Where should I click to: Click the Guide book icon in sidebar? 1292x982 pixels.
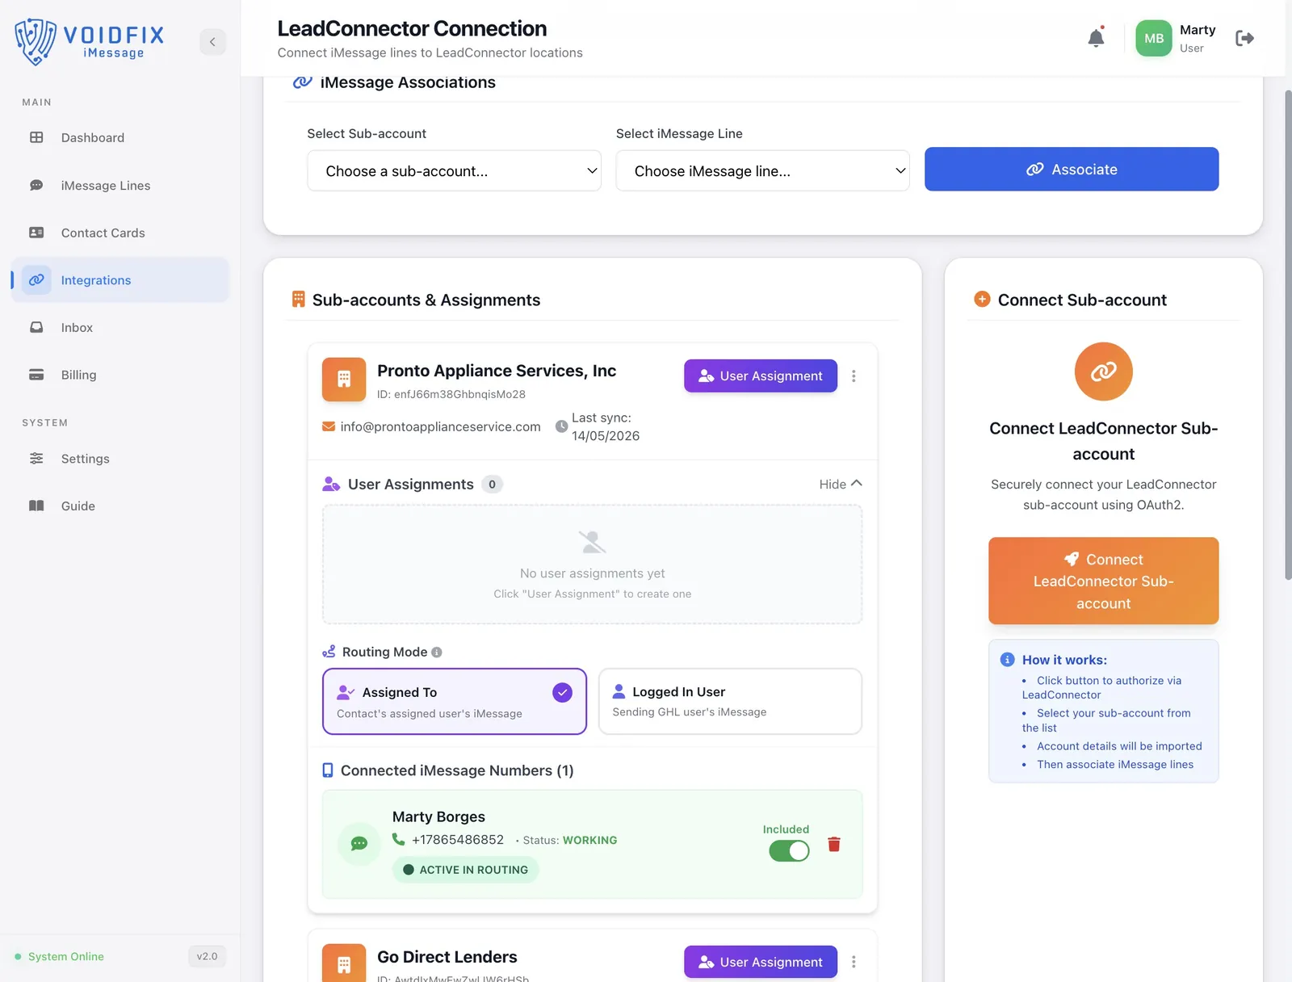(36, 506)
